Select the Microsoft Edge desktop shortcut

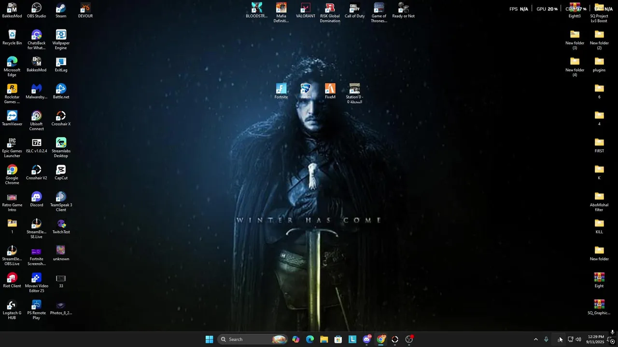tap(12, 67)
